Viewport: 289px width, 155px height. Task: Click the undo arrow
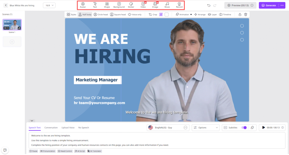209,5
